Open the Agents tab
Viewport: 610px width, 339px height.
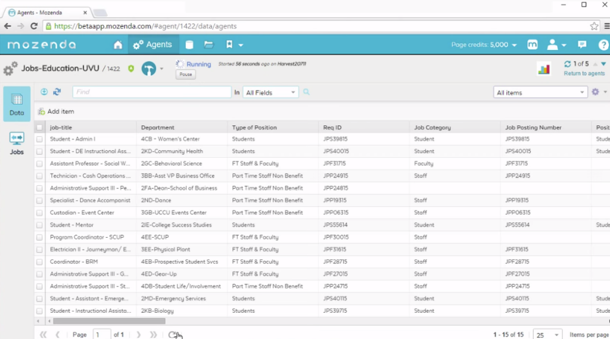tap(152, 45)
